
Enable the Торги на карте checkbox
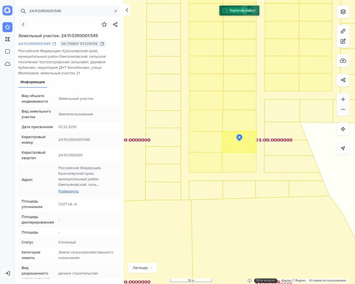[225, 11]
